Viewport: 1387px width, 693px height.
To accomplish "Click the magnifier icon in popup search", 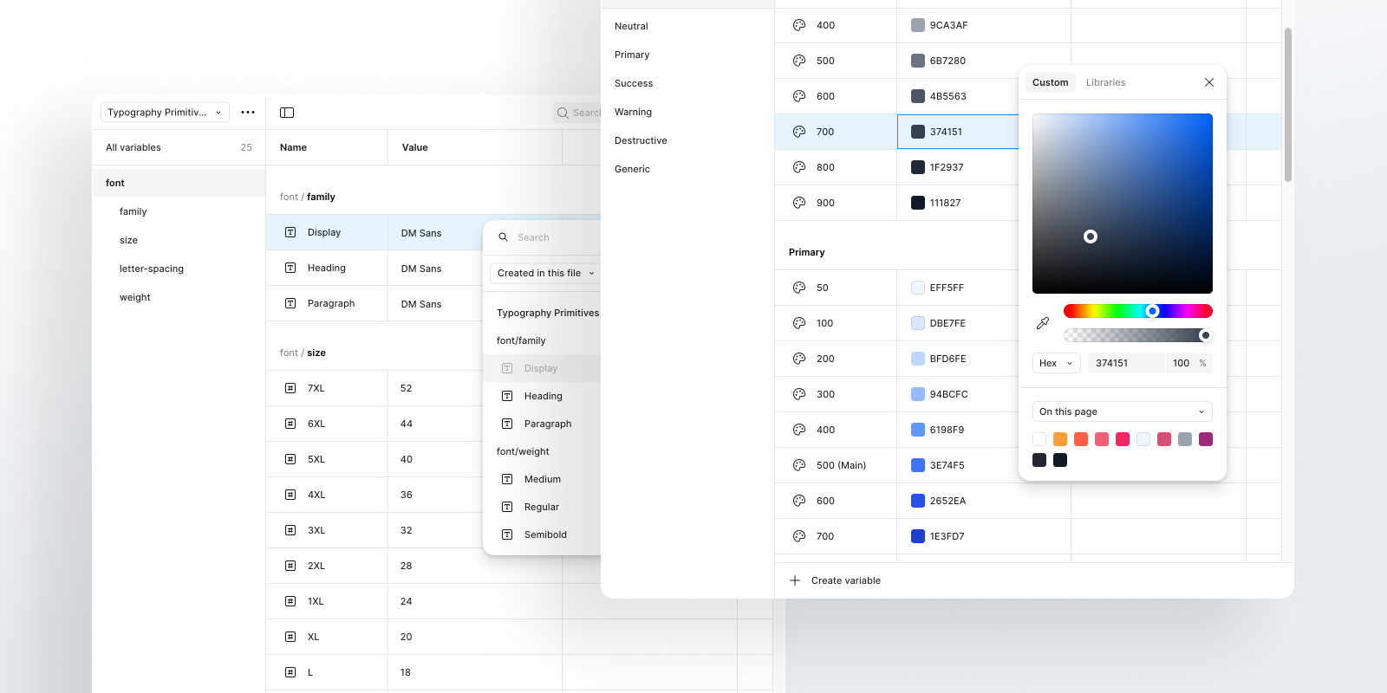I will point(503,237).
